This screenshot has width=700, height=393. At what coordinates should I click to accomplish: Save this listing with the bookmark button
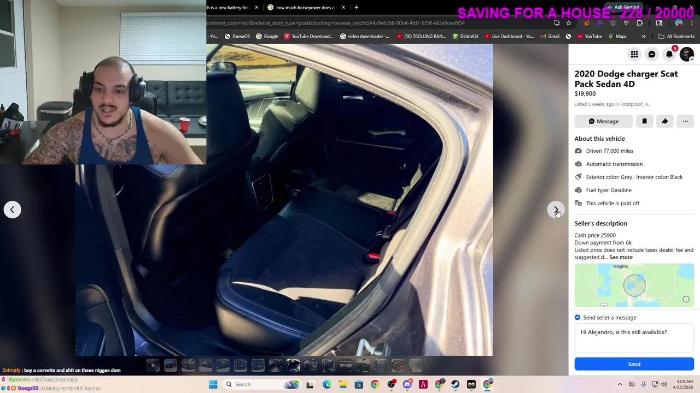[644, 121]
